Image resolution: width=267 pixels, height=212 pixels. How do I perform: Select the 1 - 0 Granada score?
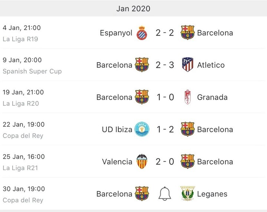[x=165, y=97]
